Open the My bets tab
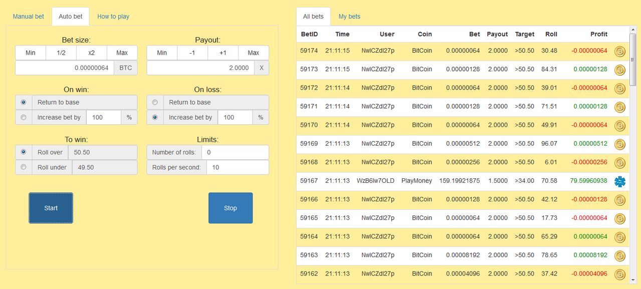 [x=349, y=17]
